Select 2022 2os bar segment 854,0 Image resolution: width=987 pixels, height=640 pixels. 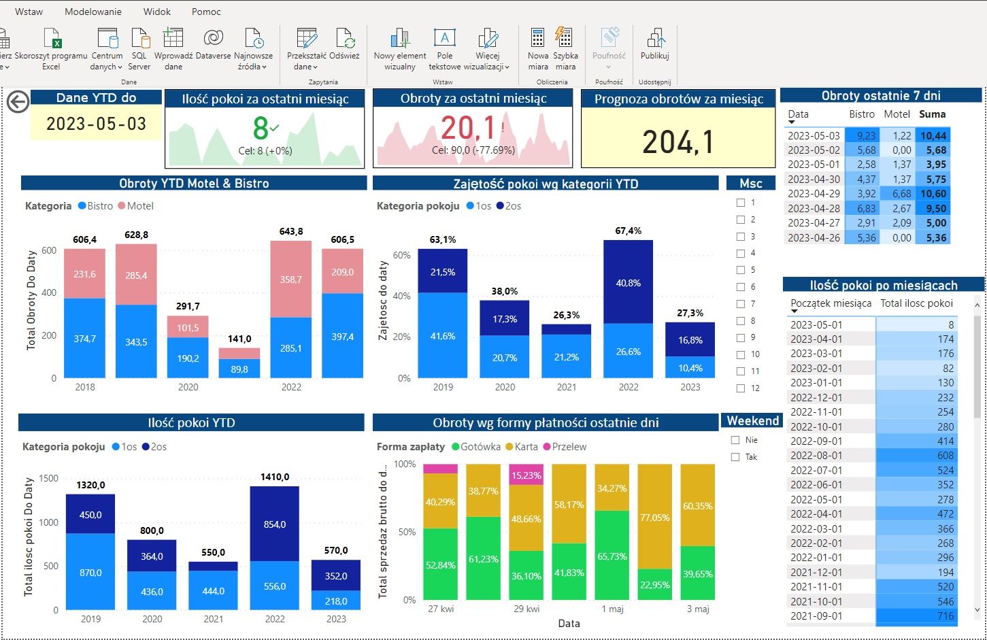pos(275,524)
